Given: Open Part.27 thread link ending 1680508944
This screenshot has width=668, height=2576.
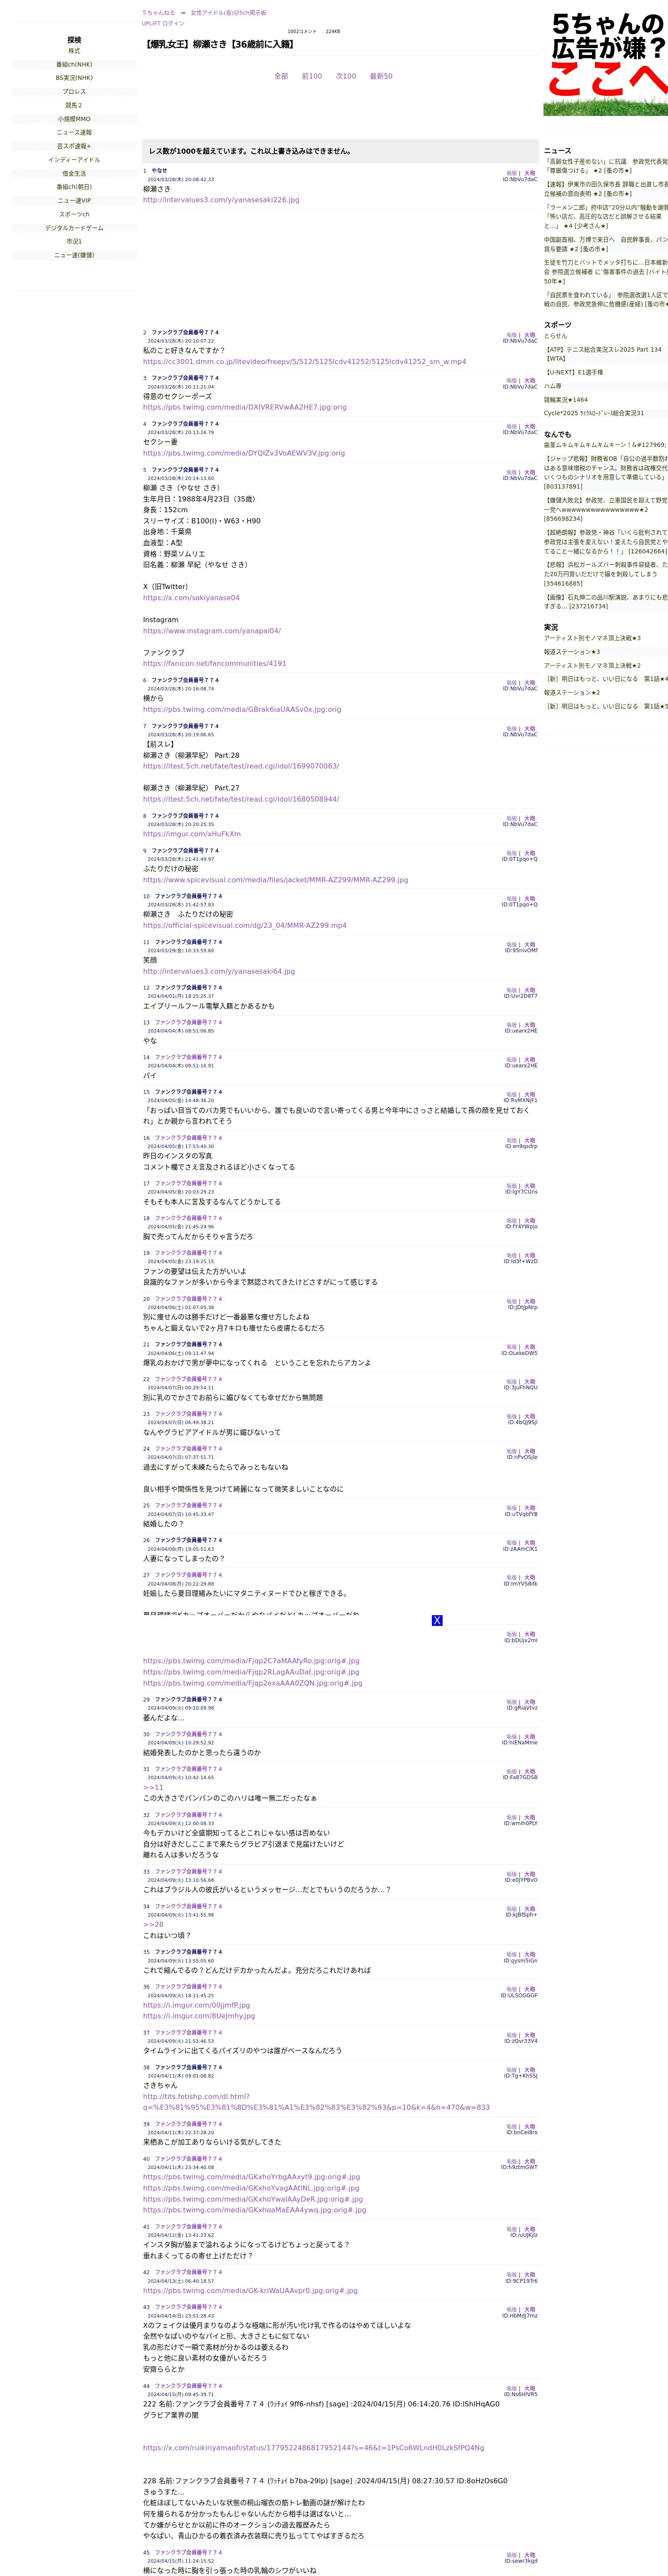Looking at the screenshot, I should 241,799.
